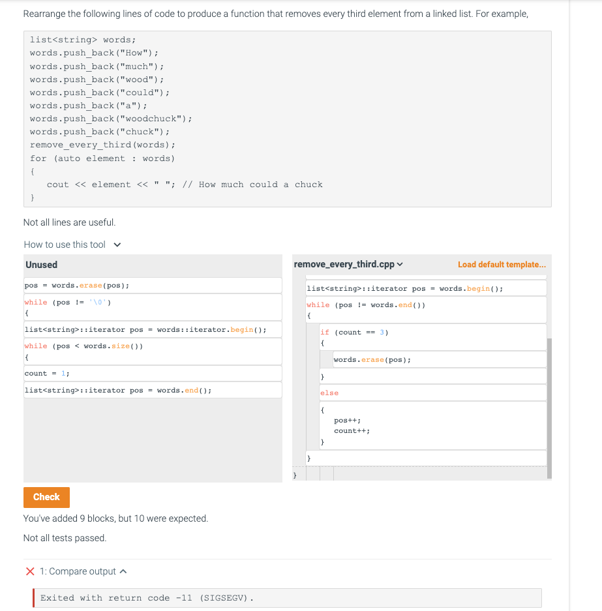
Task: Click Load default template link
Action: pos(502,265)
